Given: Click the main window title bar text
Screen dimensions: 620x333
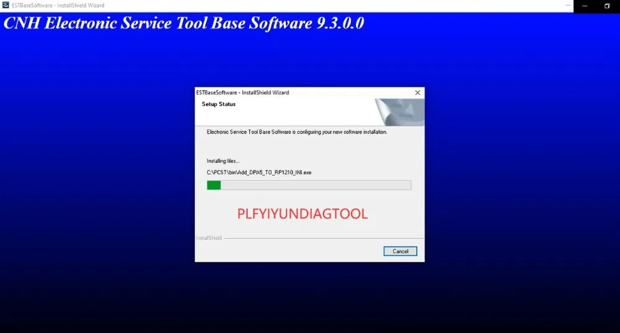Looking at the screenshot, I should 58,6.
